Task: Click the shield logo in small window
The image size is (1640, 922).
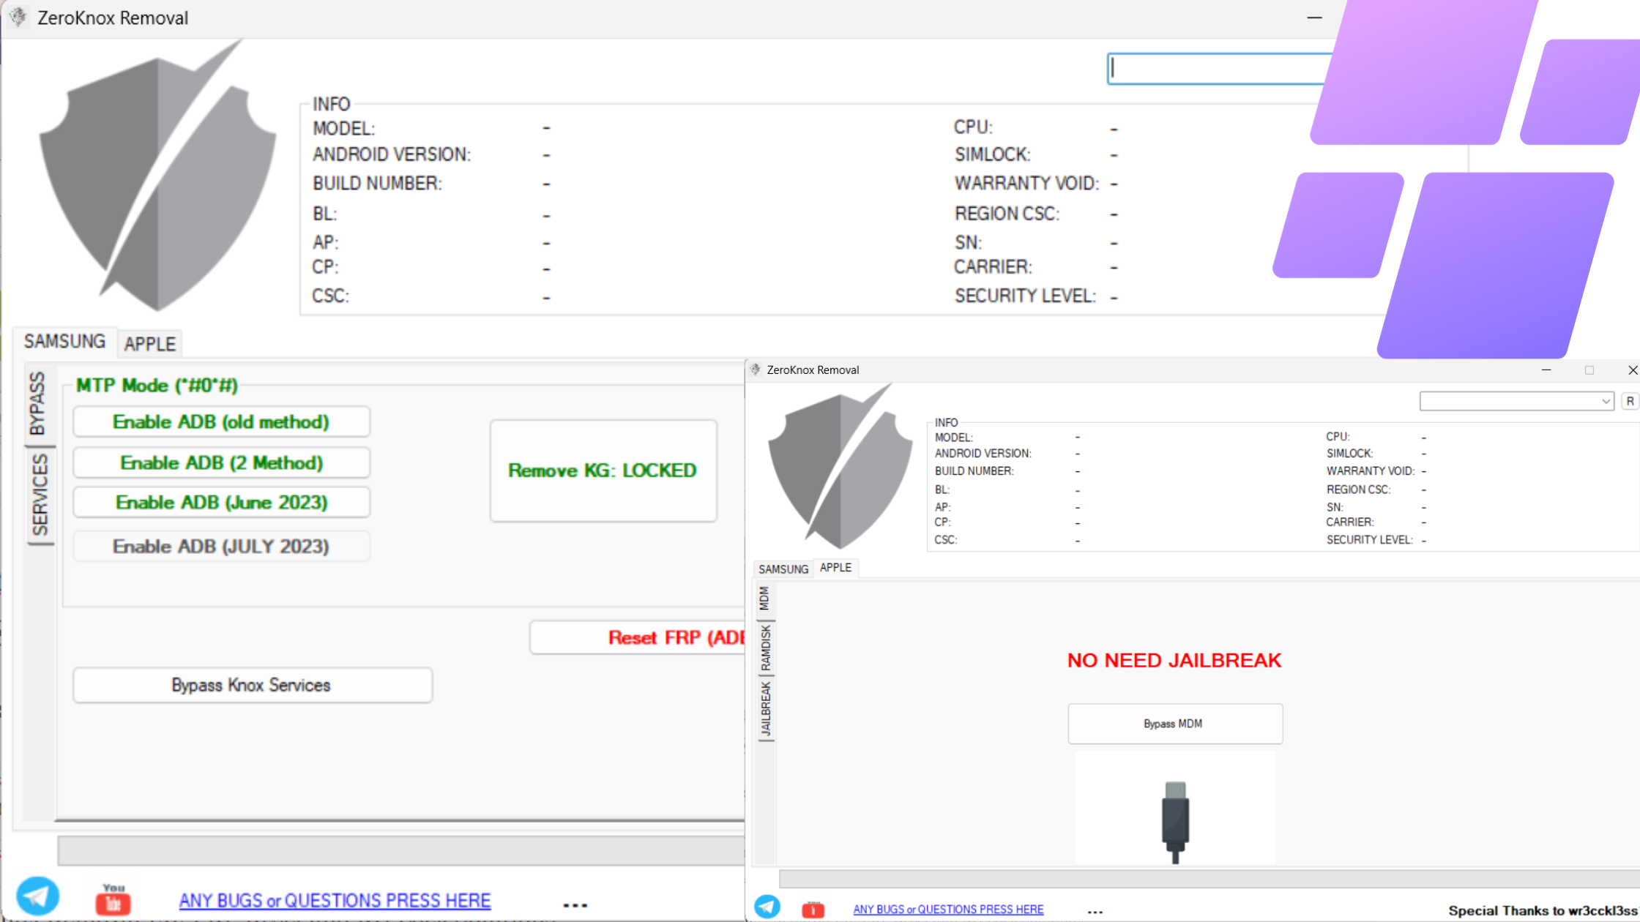Action: pos(840,466)
